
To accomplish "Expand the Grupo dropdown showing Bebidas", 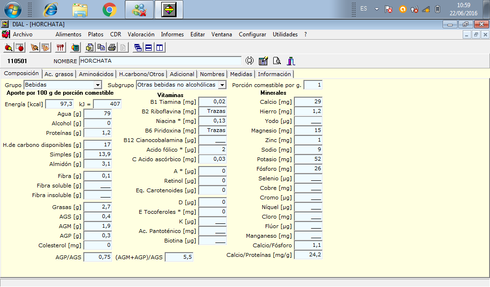I will pos(98,85).
